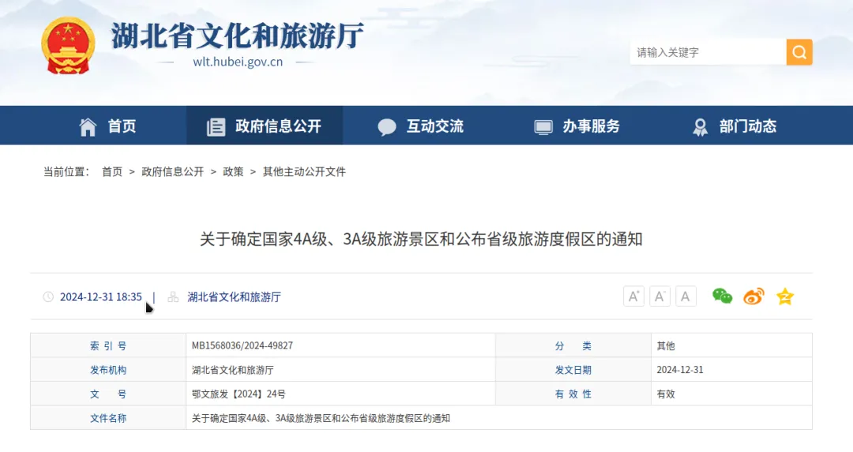Open the 办事服务 menu item
The width and height of the screenshot is (853, 452).
(577, 126)
